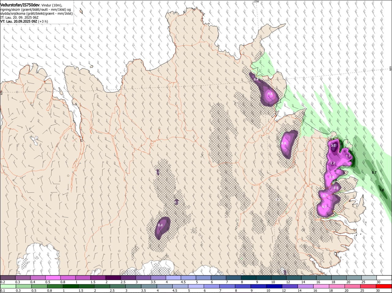Click the palest green 0.1 swatch in the rain legend
Viewport: 392px width, 293px height.
[x=8, y=286]
